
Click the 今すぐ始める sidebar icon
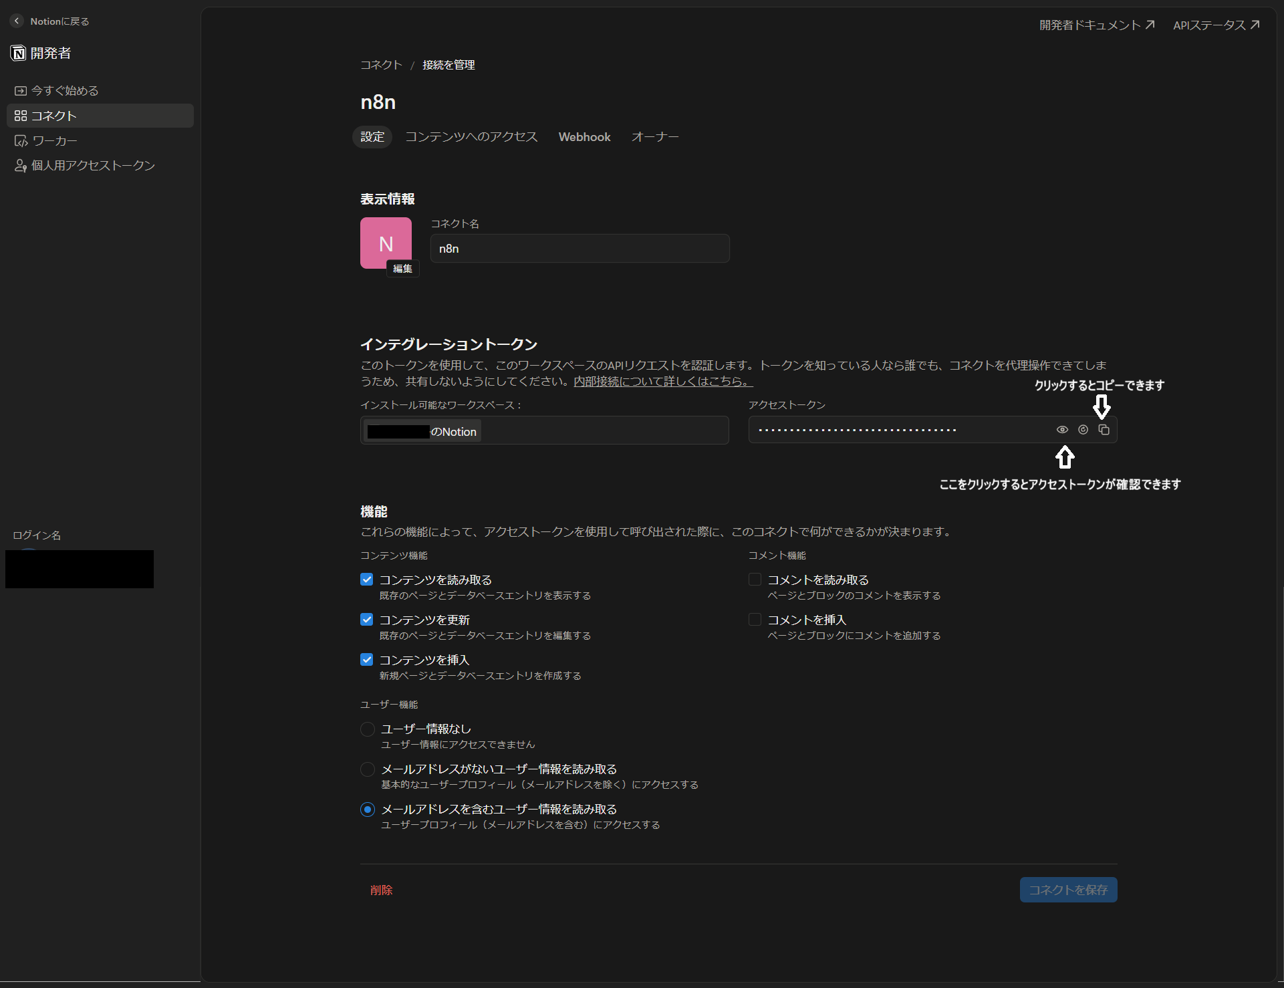[21, 91]
